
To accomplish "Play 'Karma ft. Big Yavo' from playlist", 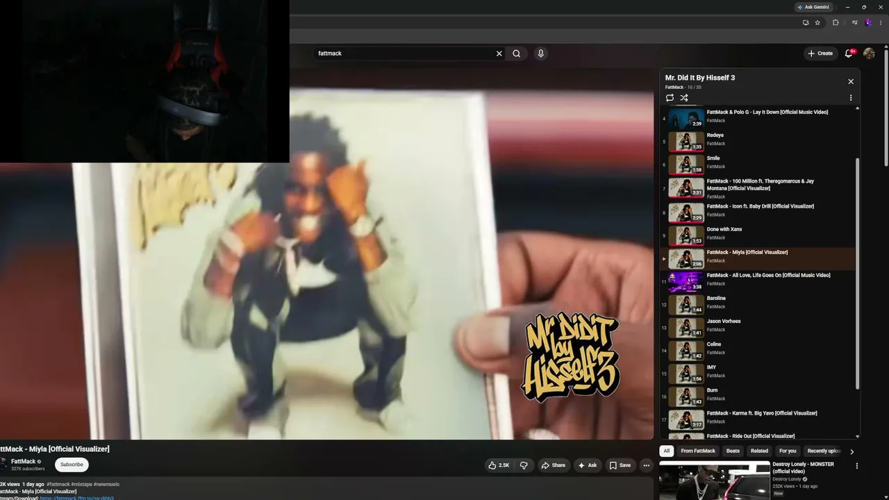I will (x=758, y=419).
